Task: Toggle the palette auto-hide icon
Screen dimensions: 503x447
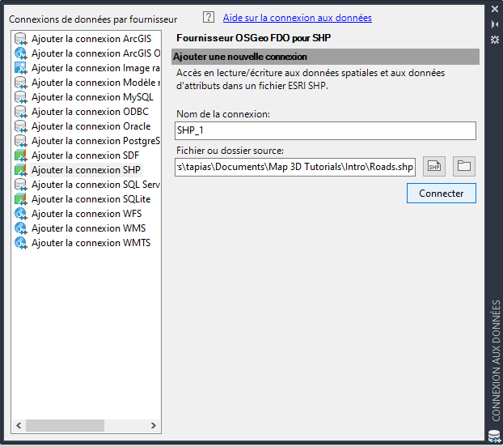Action: point(495,24)
